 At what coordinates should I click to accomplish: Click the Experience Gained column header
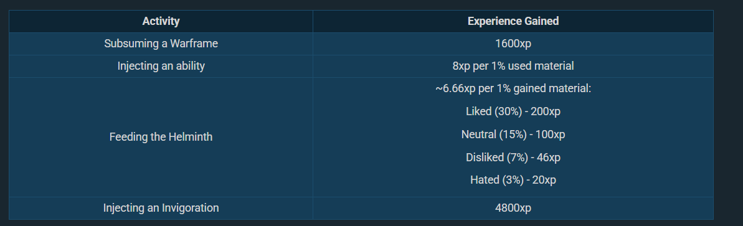point(513,21)
